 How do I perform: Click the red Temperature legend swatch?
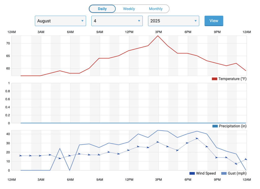214,79
